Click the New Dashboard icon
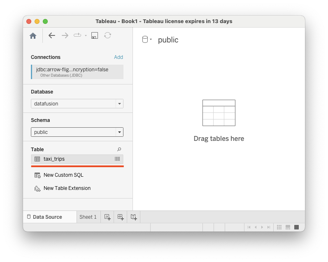Viewport: 328px width, 262px height. 121,217
